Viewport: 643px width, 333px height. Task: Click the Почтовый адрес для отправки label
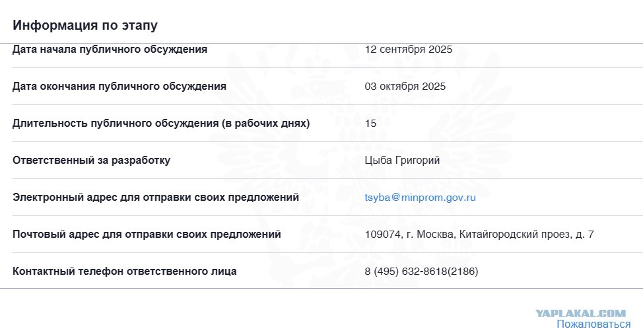147,235
